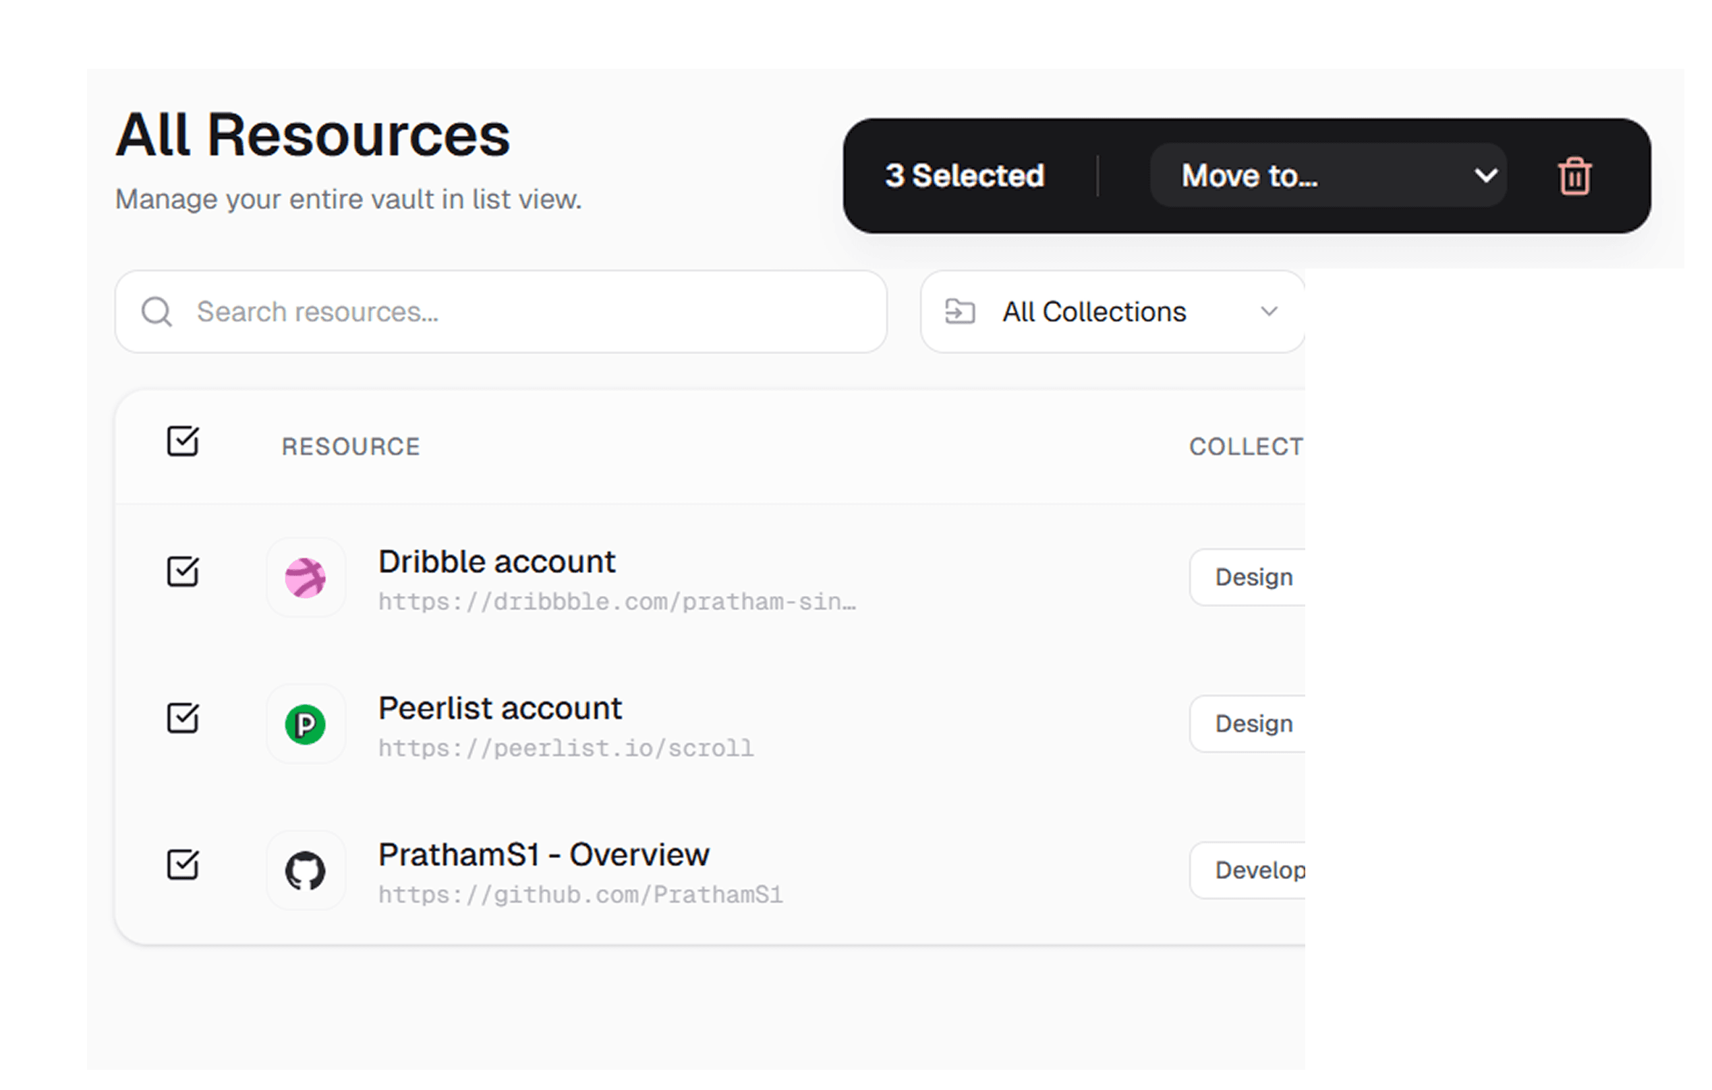1712x1090 pixels.
Task: Uncheck the select-all checkbox in the header
Action: click(183, 442)
